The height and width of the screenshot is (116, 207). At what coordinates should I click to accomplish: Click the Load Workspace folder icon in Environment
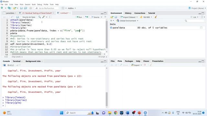(x=112, y=17)
